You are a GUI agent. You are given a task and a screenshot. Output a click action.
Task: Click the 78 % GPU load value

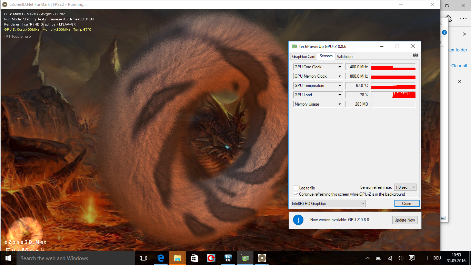[x=357, y=95]
